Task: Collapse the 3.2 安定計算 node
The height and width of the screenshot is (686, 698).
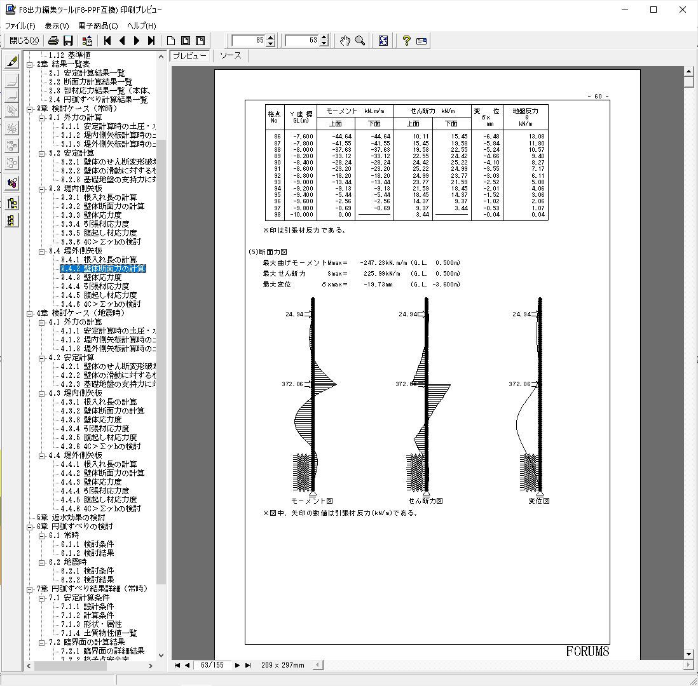Action: pyautogui.click(x=42, y=154)
